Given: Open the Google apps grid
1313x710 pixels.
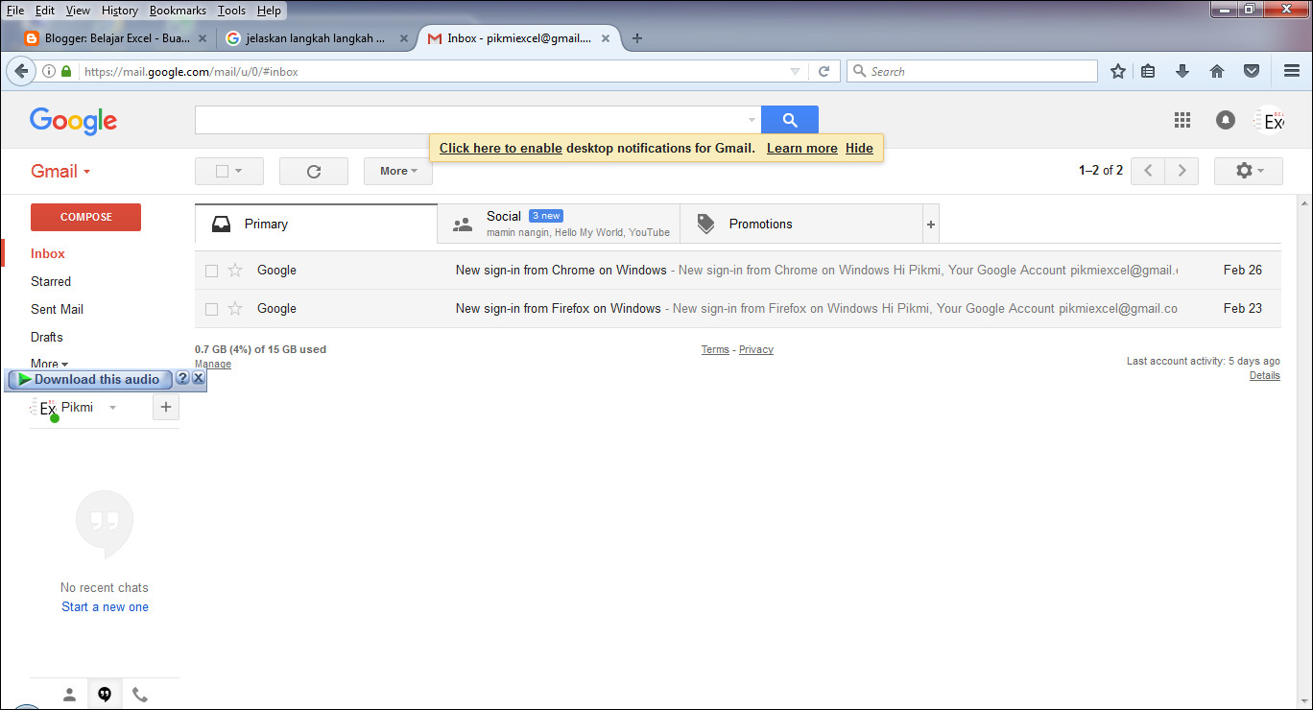Looking at the screenshot, I should point(1182,119).
